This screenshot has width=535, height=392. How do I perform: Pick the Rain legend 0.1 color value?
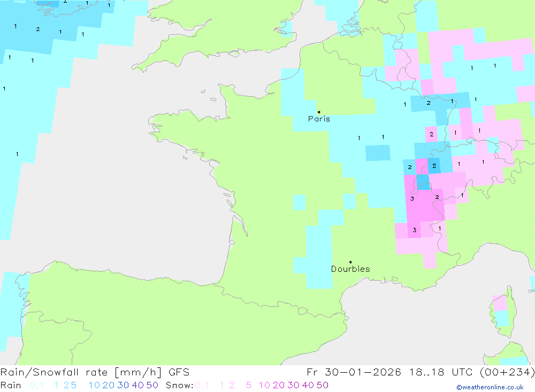point(36,385)
